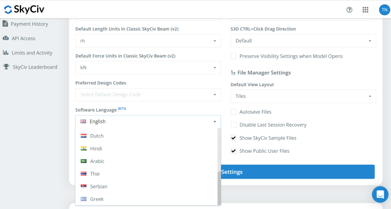This screenshot has height=209, width=391.
Task: Click the blue Settings save button
Action: [298, 172]
